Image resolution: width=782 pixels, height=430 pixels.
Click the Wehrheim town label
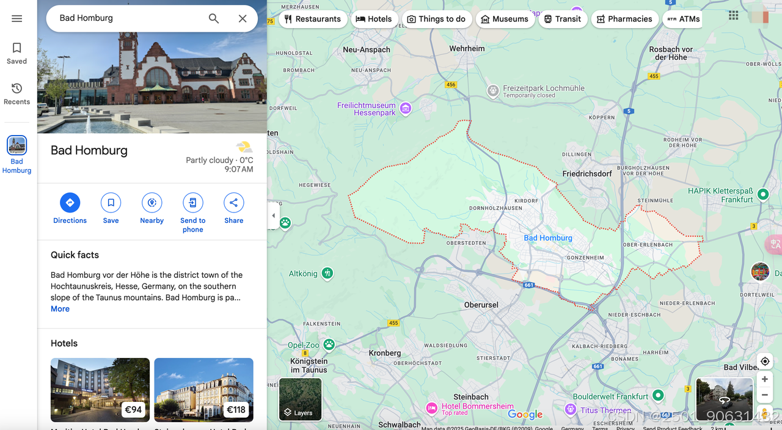tap(467, 48)
